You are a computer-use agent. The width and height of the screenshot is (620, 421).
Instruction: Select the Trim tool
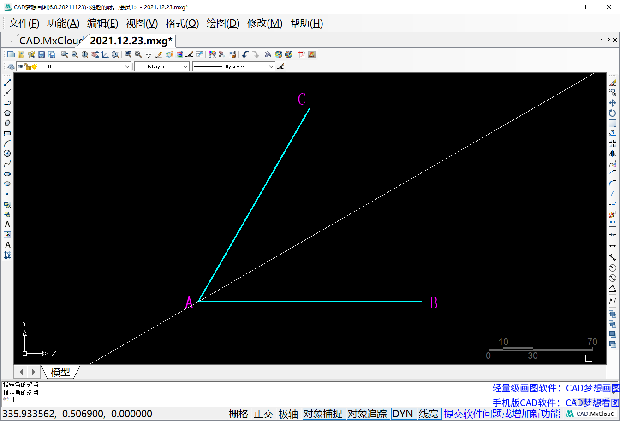613,194
